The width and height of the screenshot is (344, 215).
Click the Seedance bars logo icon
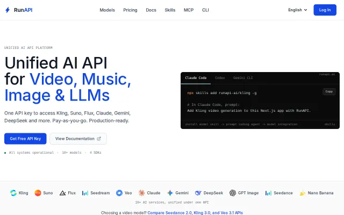[x=268, y=193]
